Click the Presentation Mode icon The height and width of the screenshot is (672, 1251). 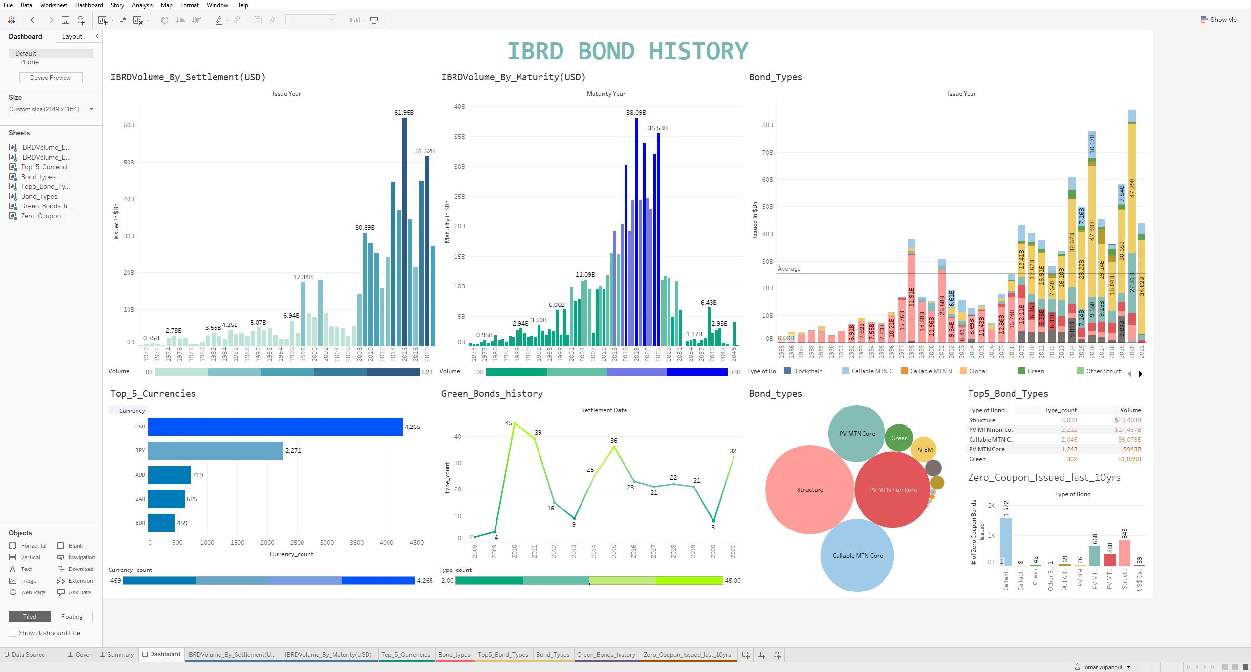[x=374, y=20]
